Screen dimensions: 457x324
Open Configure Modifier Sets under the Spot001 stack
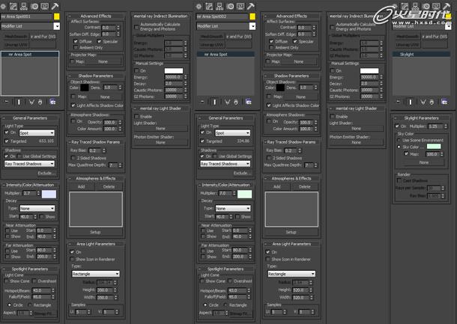[x=52, y=102]
